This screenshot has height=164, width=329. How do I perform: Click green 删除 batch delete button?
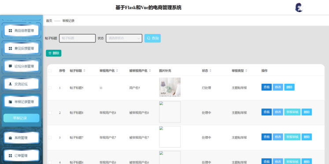pyautogui.click(x=53, y=53)
